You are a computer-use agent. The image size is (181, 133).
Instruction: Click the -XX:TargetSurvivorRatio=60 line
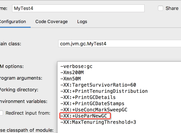point(98,85)
